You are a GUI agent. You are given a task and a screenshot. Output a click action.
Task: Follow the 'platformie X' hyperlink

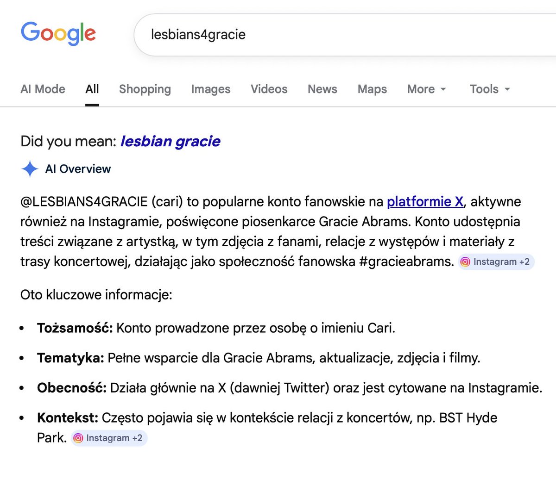point(425,202)
